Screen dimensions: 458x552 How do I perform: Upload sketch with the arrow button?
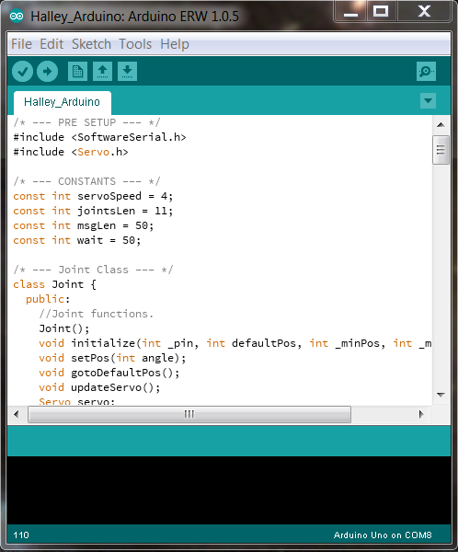47,72
